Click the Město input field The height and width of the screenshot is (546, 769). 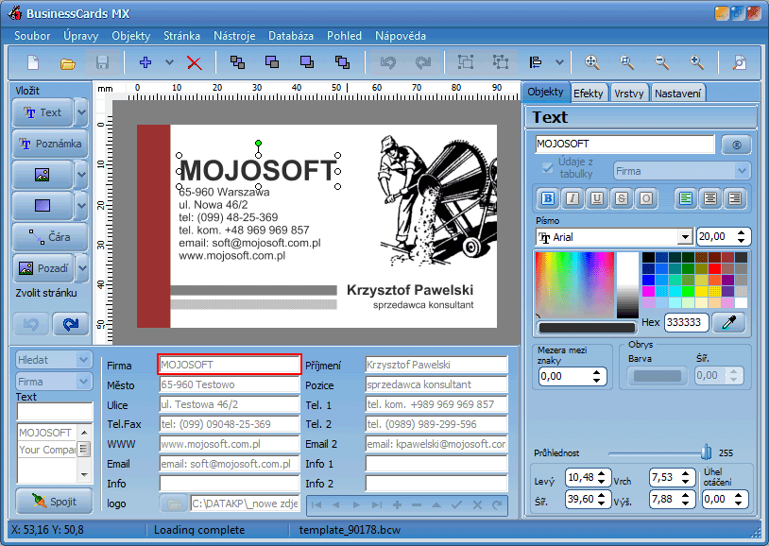pos(227,385)
